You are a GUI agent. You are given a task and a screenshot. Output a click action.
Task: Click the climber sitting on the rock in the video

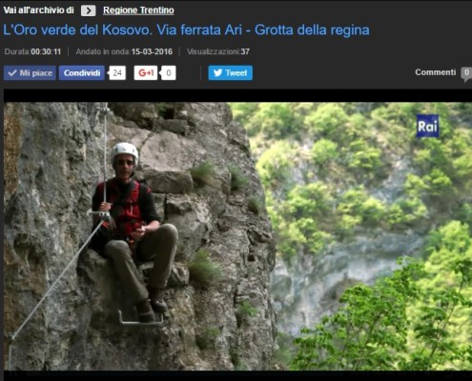point(133,229)
